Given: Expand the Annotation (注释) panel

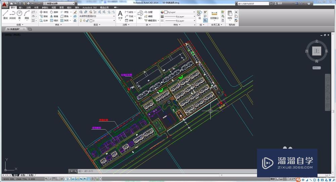Looking at the screenshot, I should (x=126, y=25).
